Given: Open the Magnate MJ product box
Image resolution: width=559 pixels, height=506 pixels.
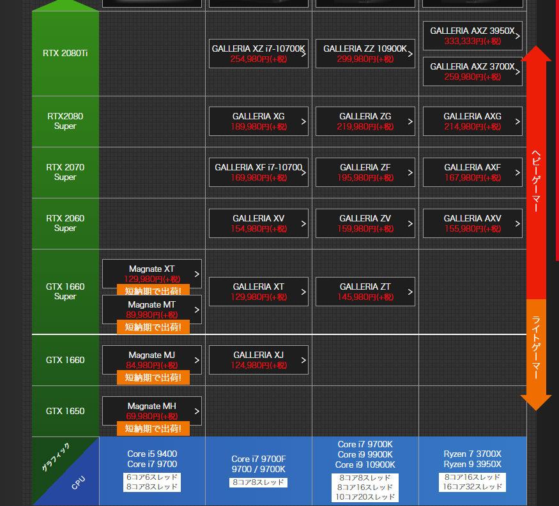Looking at the screenshot, I should coord(152,360).
